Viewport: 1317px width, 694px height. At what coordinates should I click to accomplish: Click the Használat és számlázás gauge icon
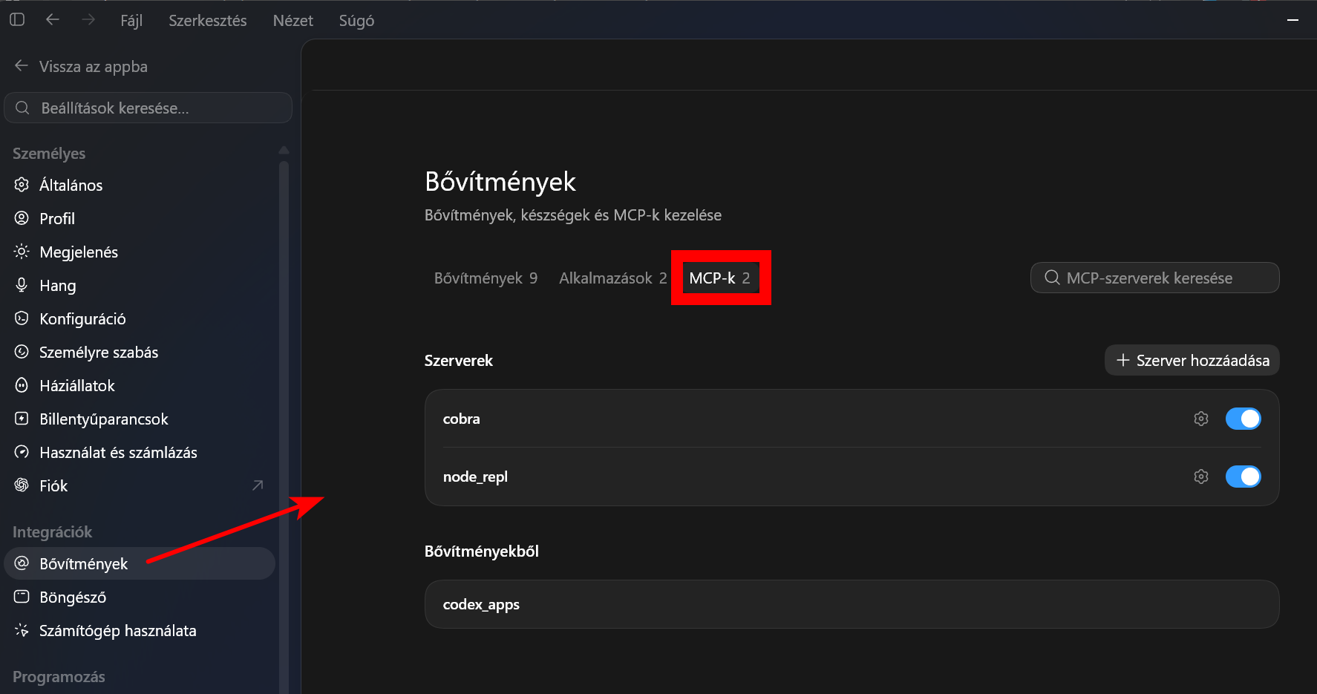point(22,452)
